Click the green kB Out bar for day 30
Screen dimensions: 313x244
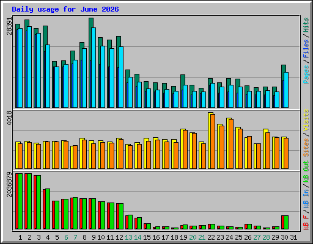pos(286,223)
